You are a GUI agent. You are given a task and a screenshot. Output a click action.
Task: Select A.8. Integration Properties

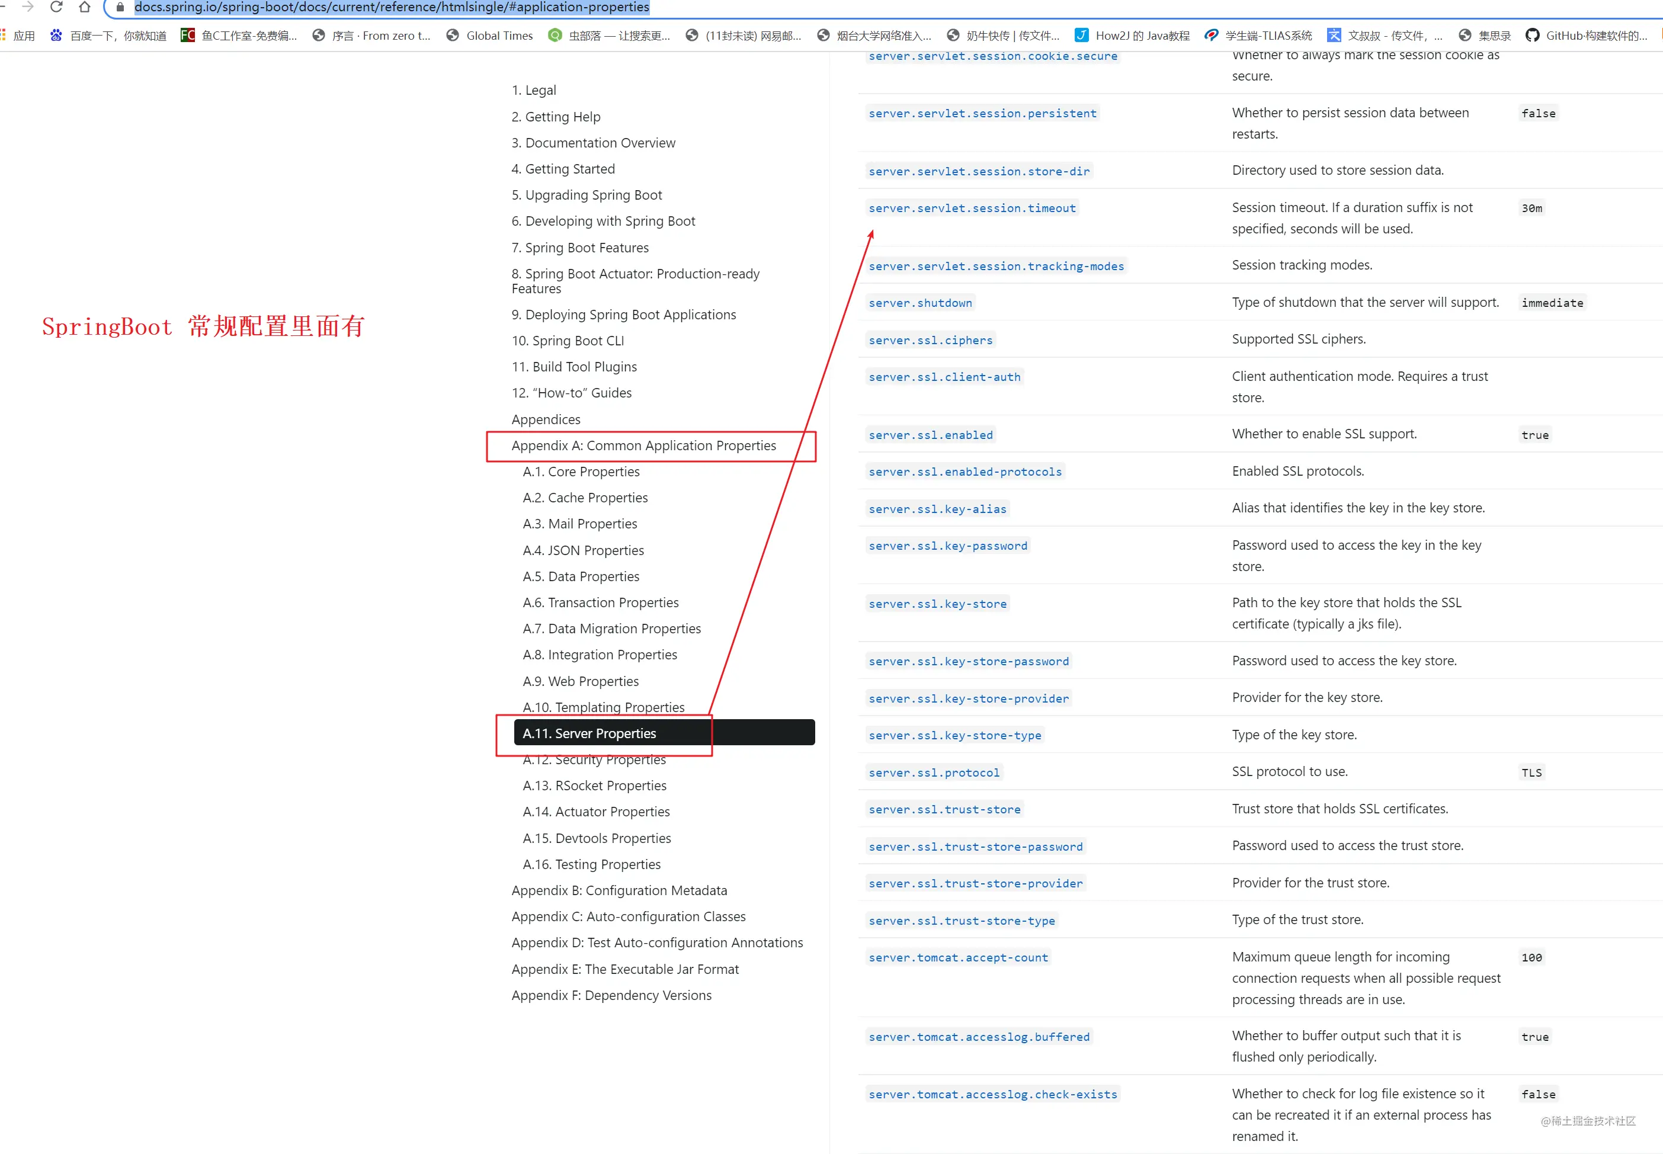pyautogui.click(x=600, y=655)
